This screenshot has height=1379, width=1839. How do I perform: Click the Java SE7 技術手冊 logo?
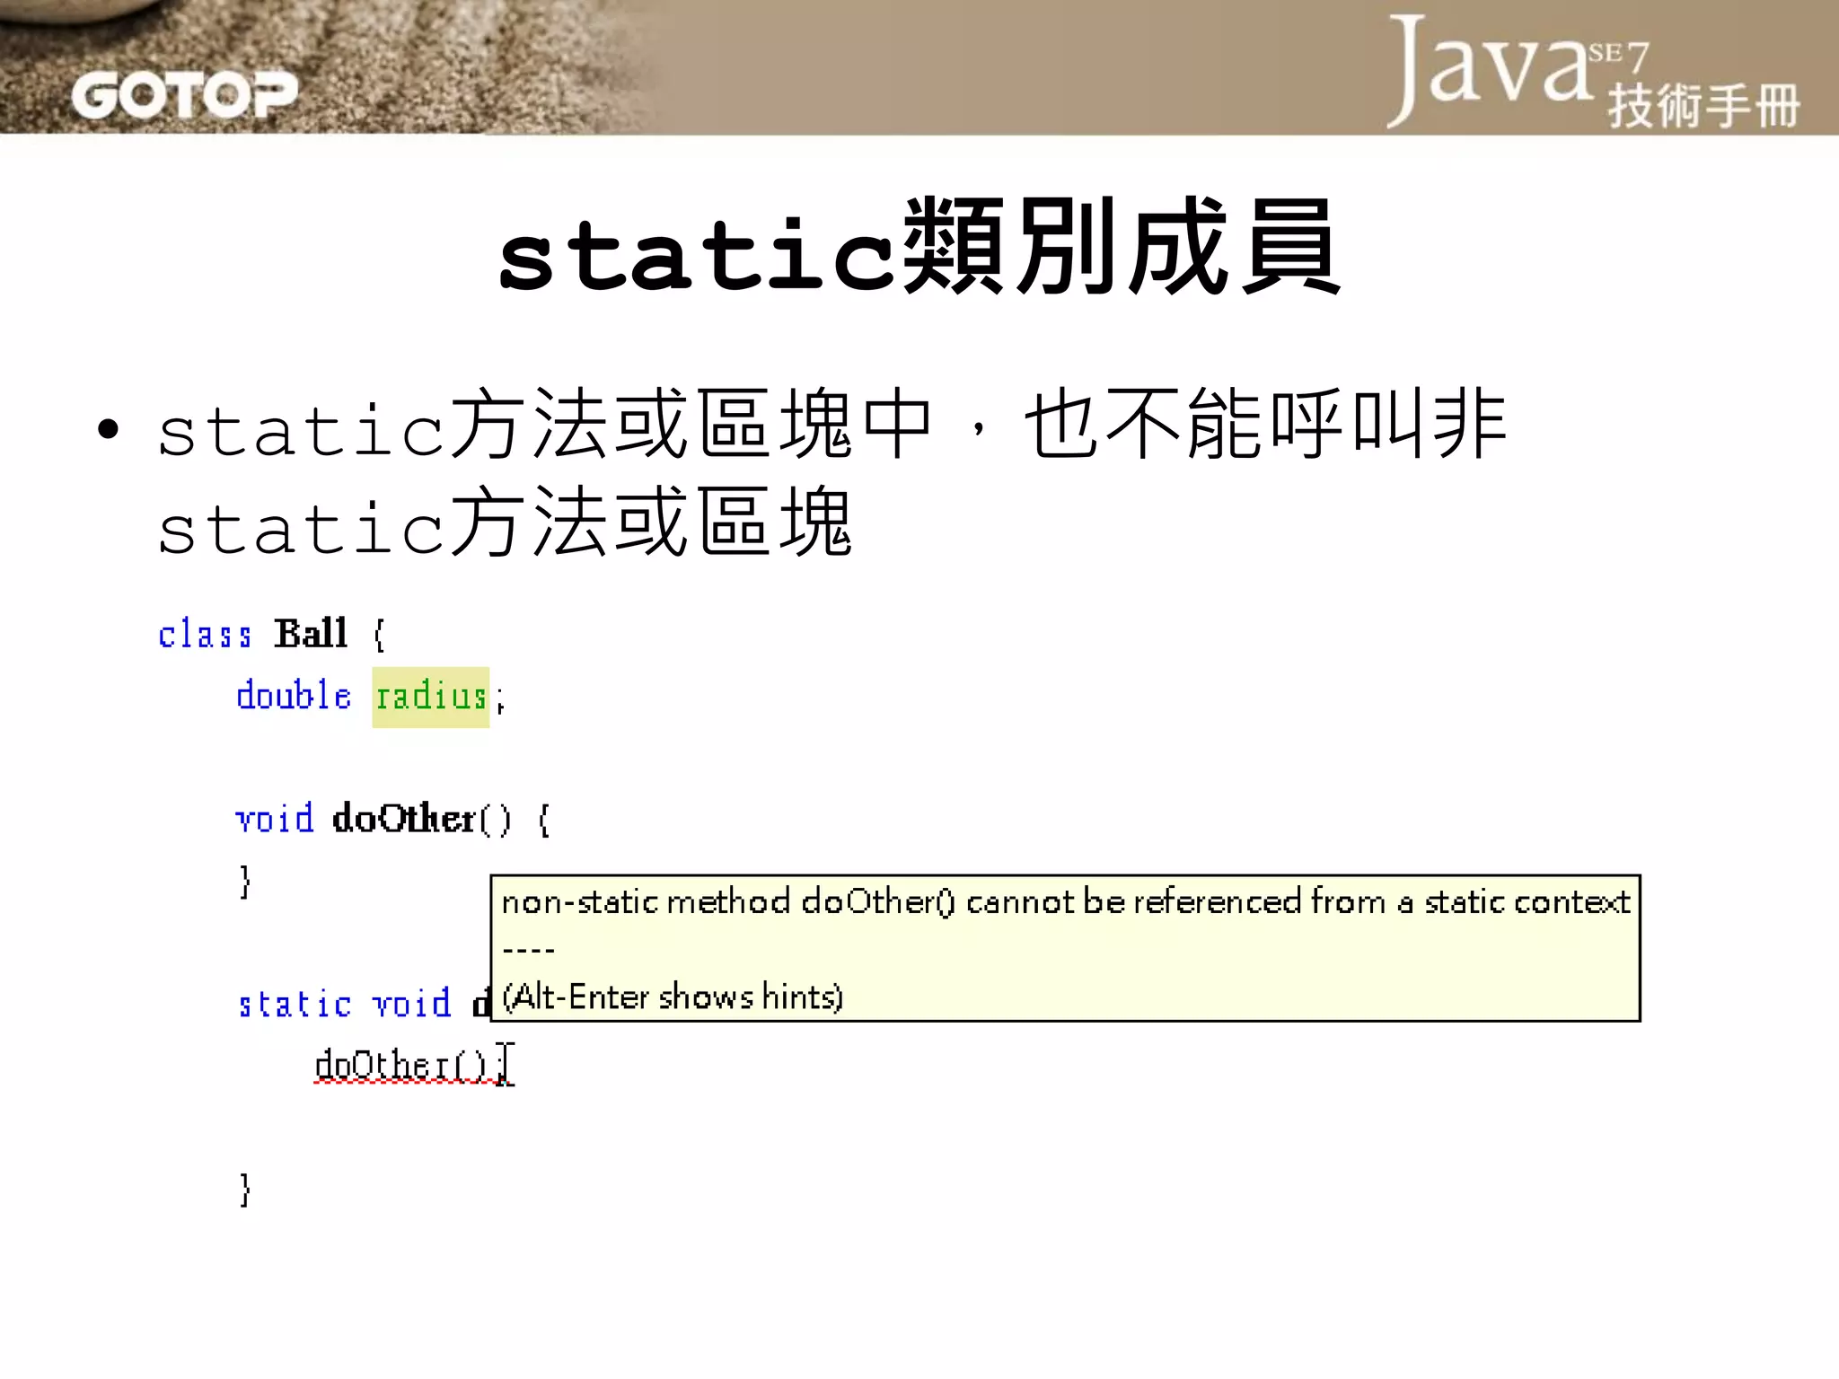tap(1593, 72)
